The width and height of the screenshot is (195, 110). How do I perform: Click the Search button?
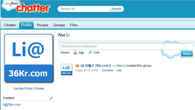pos(116,9)
